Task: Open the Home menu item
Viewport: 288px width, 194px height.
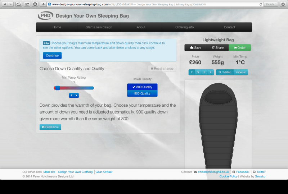Action: click(57, 27)
